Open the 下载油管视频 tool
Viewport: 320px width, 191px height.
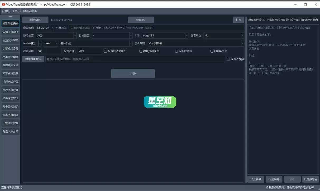click(10, 123)
